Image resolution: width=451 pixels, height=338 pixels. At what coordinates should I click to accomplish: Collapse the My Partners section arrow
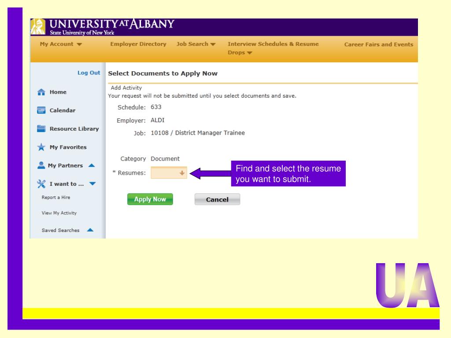[92, 165]
